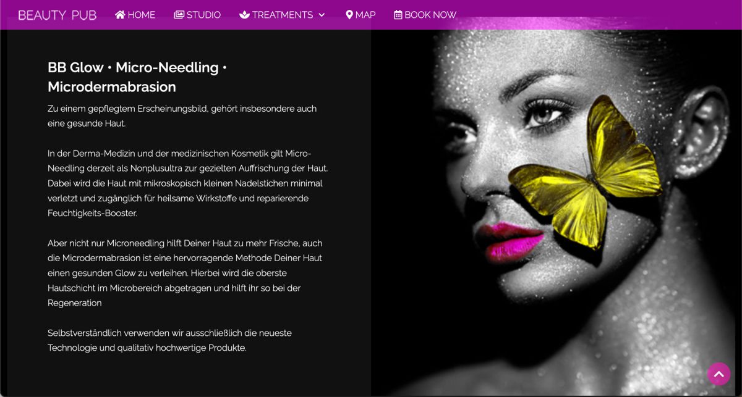Select the MAP navigation link
Screen dimensions: 742x397
365,15
